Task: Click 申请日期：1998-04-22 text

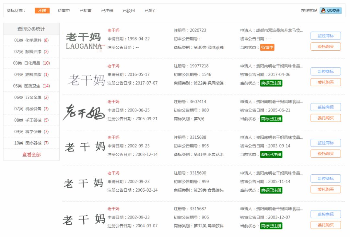Action: click(129, 39)
